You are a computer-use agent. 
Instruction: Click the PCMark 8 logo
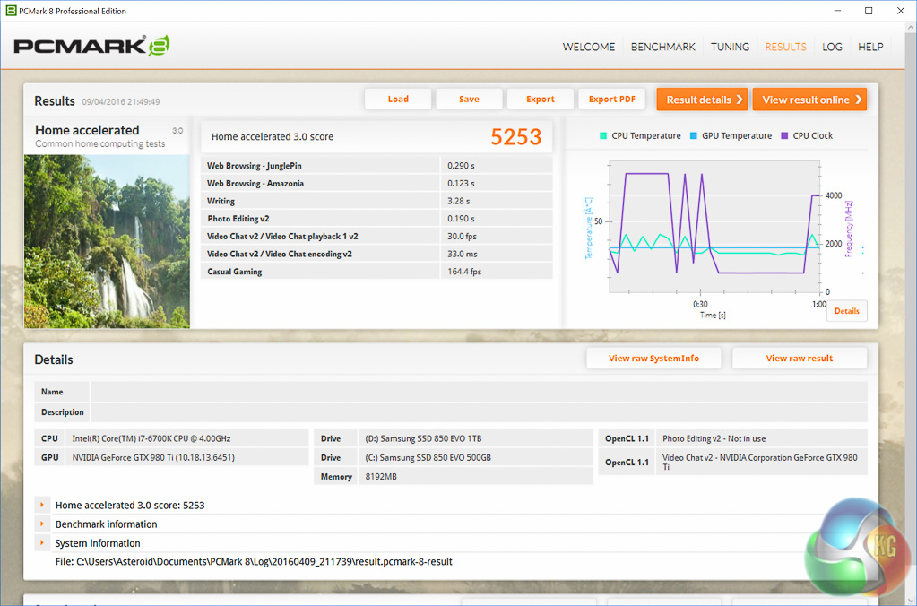click(91, 47)
